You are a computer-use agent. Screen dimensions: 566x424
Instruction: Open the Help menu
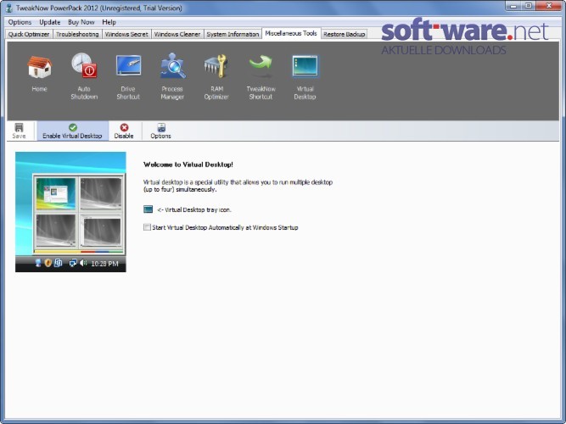pyautogui.click(x=109, y=22)
